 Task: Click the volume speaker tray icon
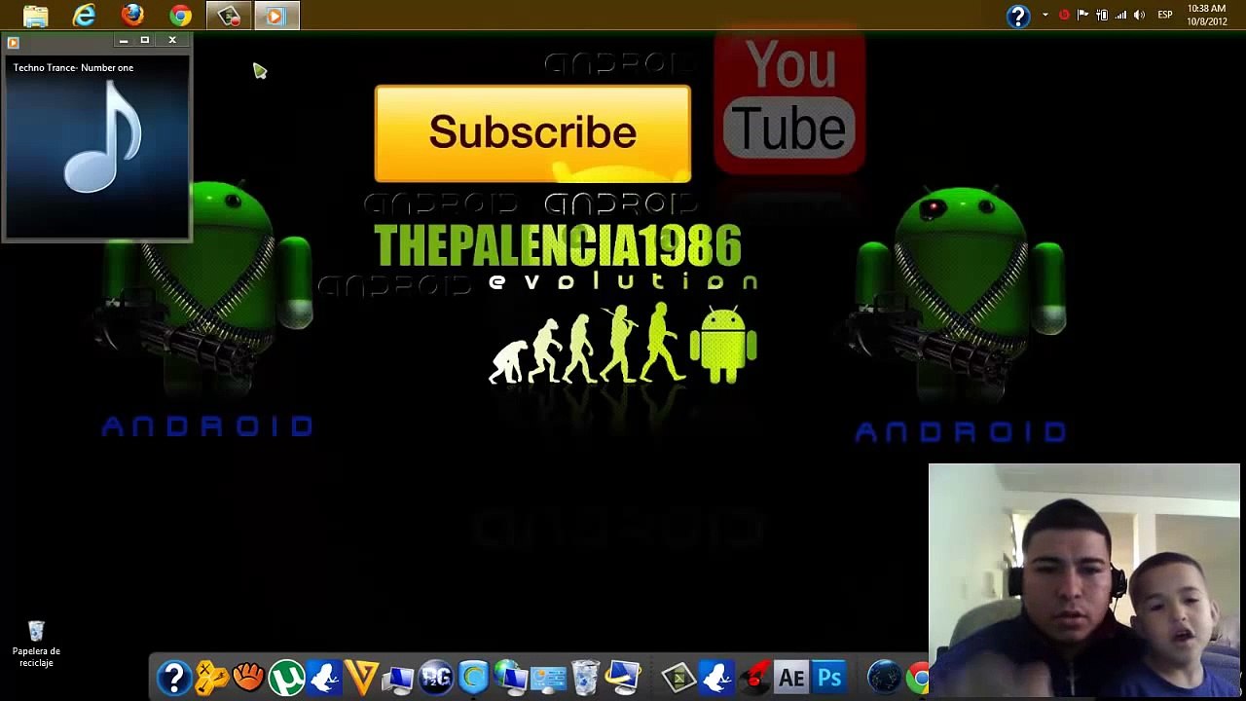click(1139, 15)
